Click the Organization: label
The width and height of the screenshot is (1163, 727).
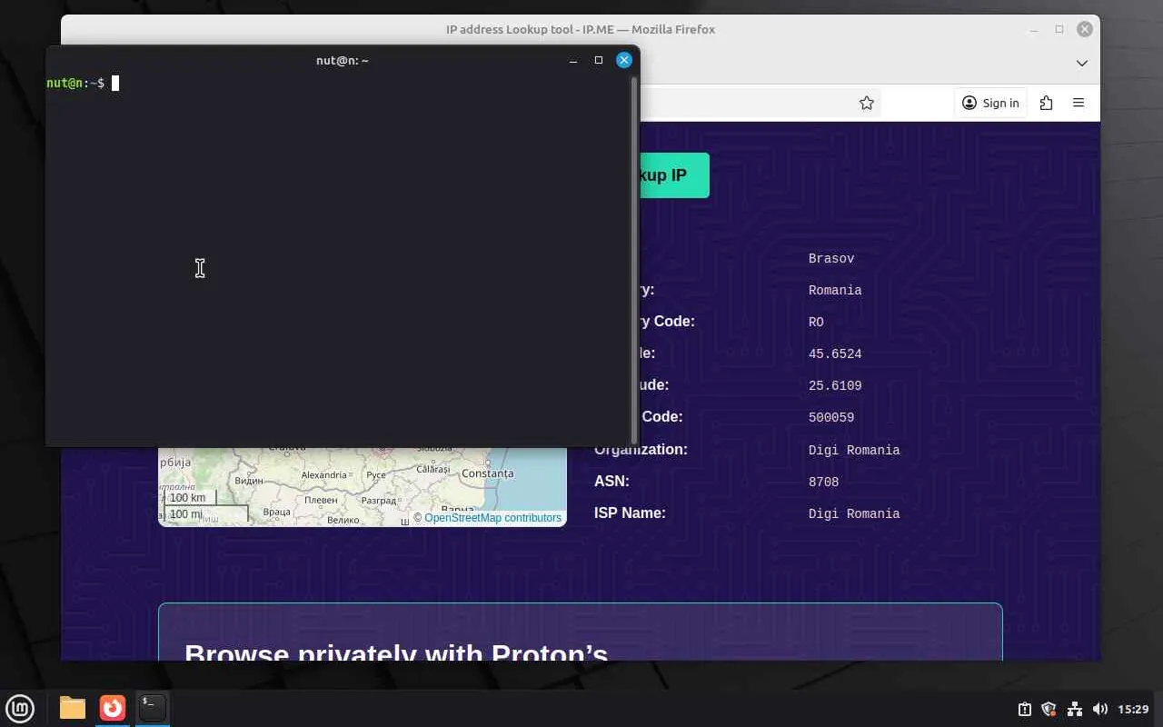641,450
